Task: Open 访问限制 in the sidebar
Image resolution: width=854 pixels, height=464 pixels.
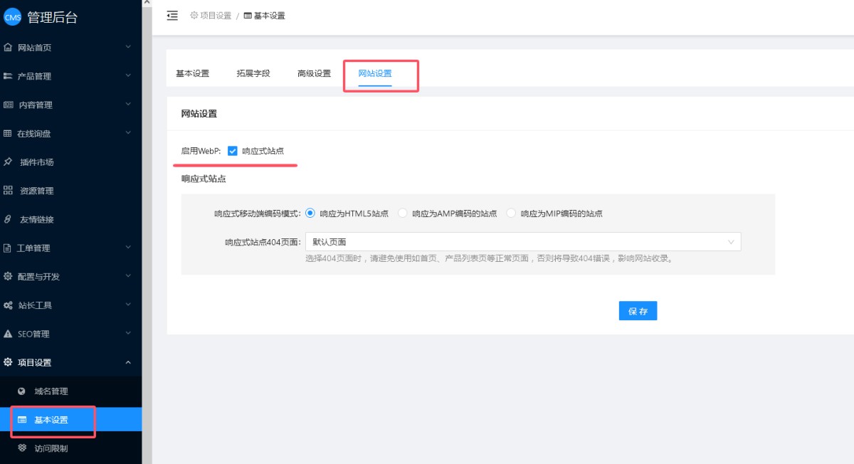Action: 51,448
